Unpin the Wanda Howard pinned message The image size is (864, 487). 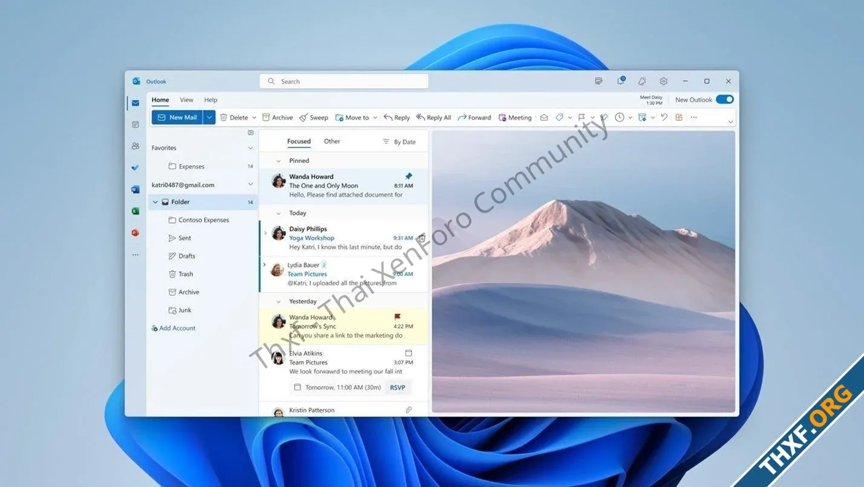[408, 176]
